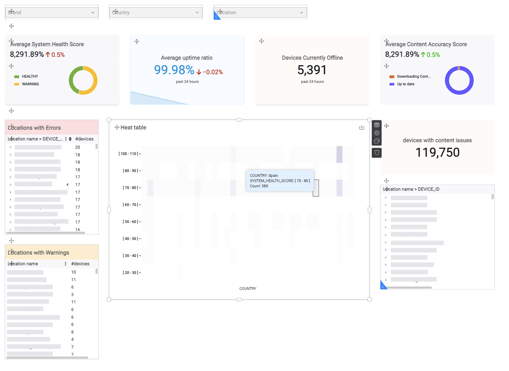509x371 pixels.
Task: Click Downloading Content orange legend swatch
Action: 392,77
